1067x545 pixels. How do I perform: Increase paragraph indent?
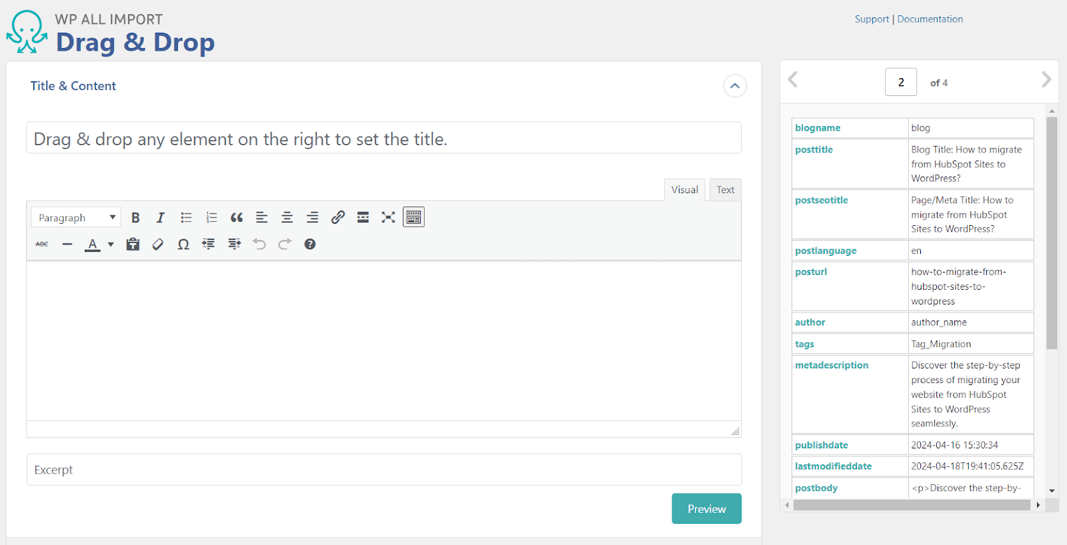coord(234,244)
